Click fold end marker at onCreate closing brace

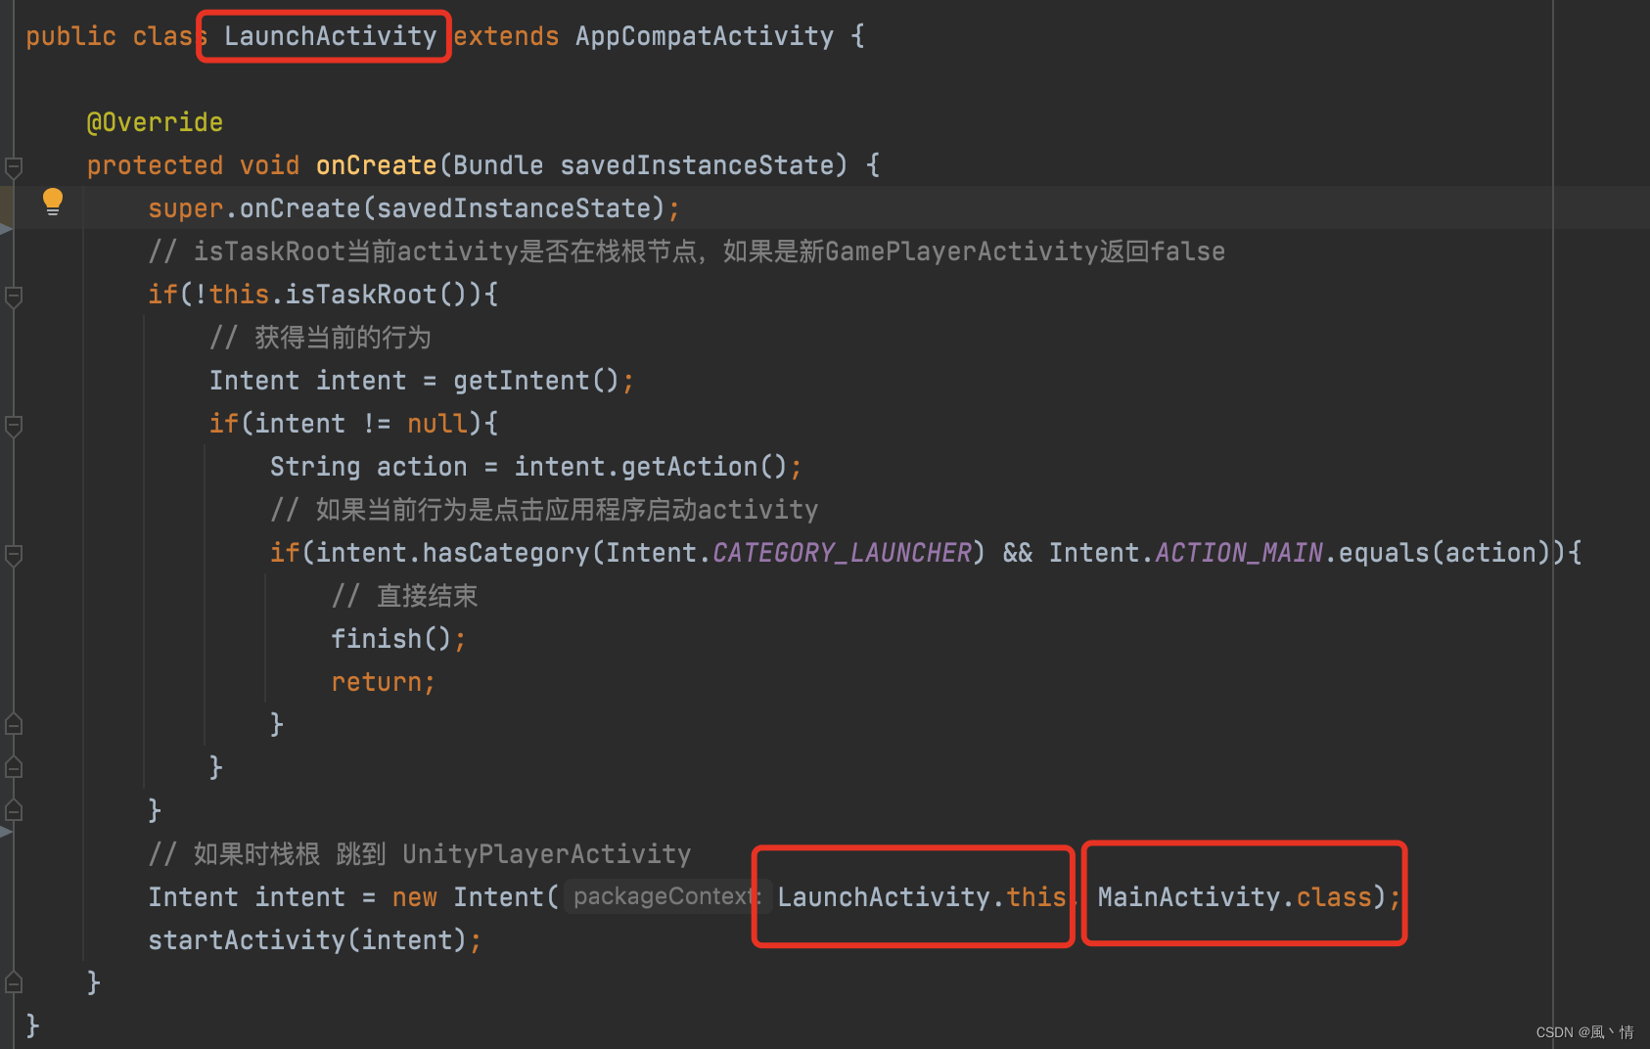(x=14, y=983)
